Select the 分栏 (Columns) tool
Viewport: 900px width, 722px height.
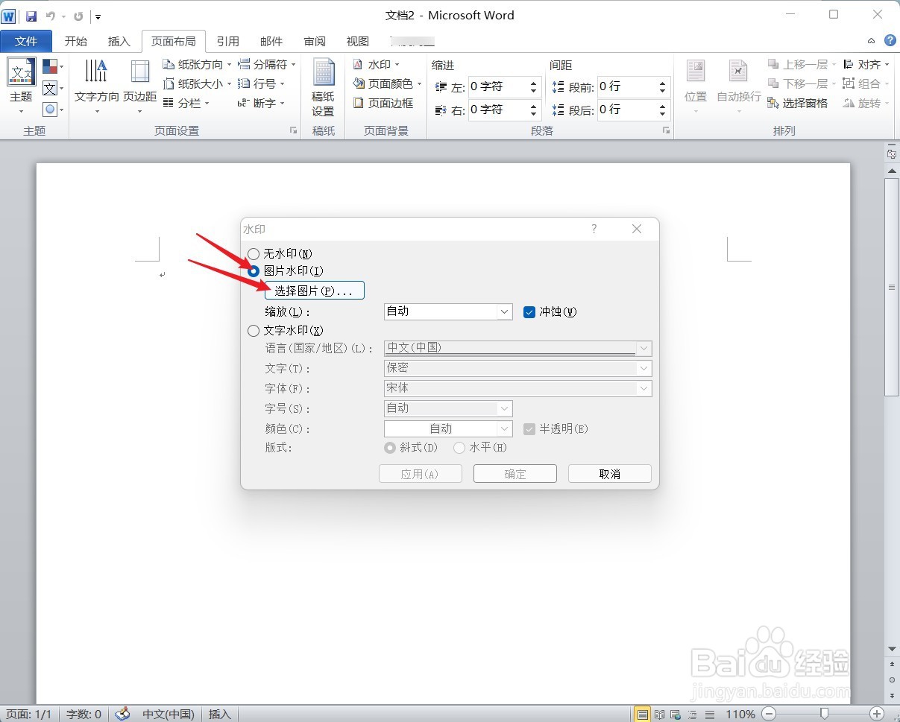click(186, 103)
